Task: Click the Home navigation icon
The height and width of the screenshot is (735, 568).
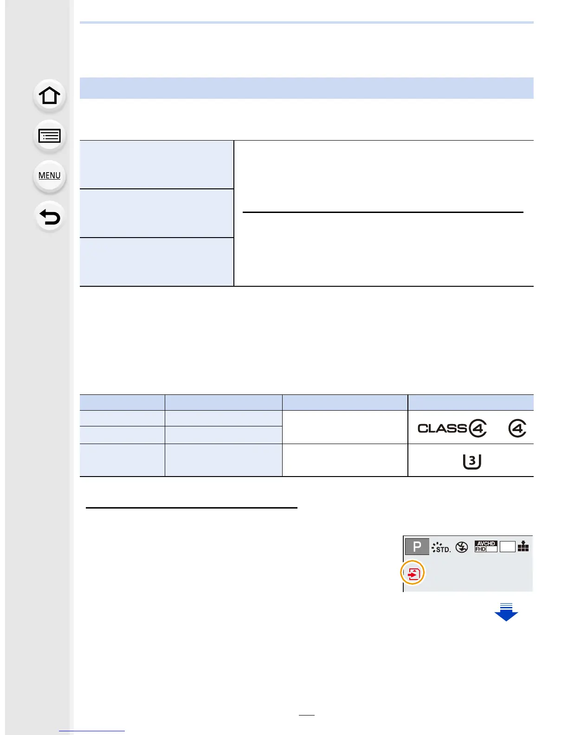Action: [x=49, y=96]
